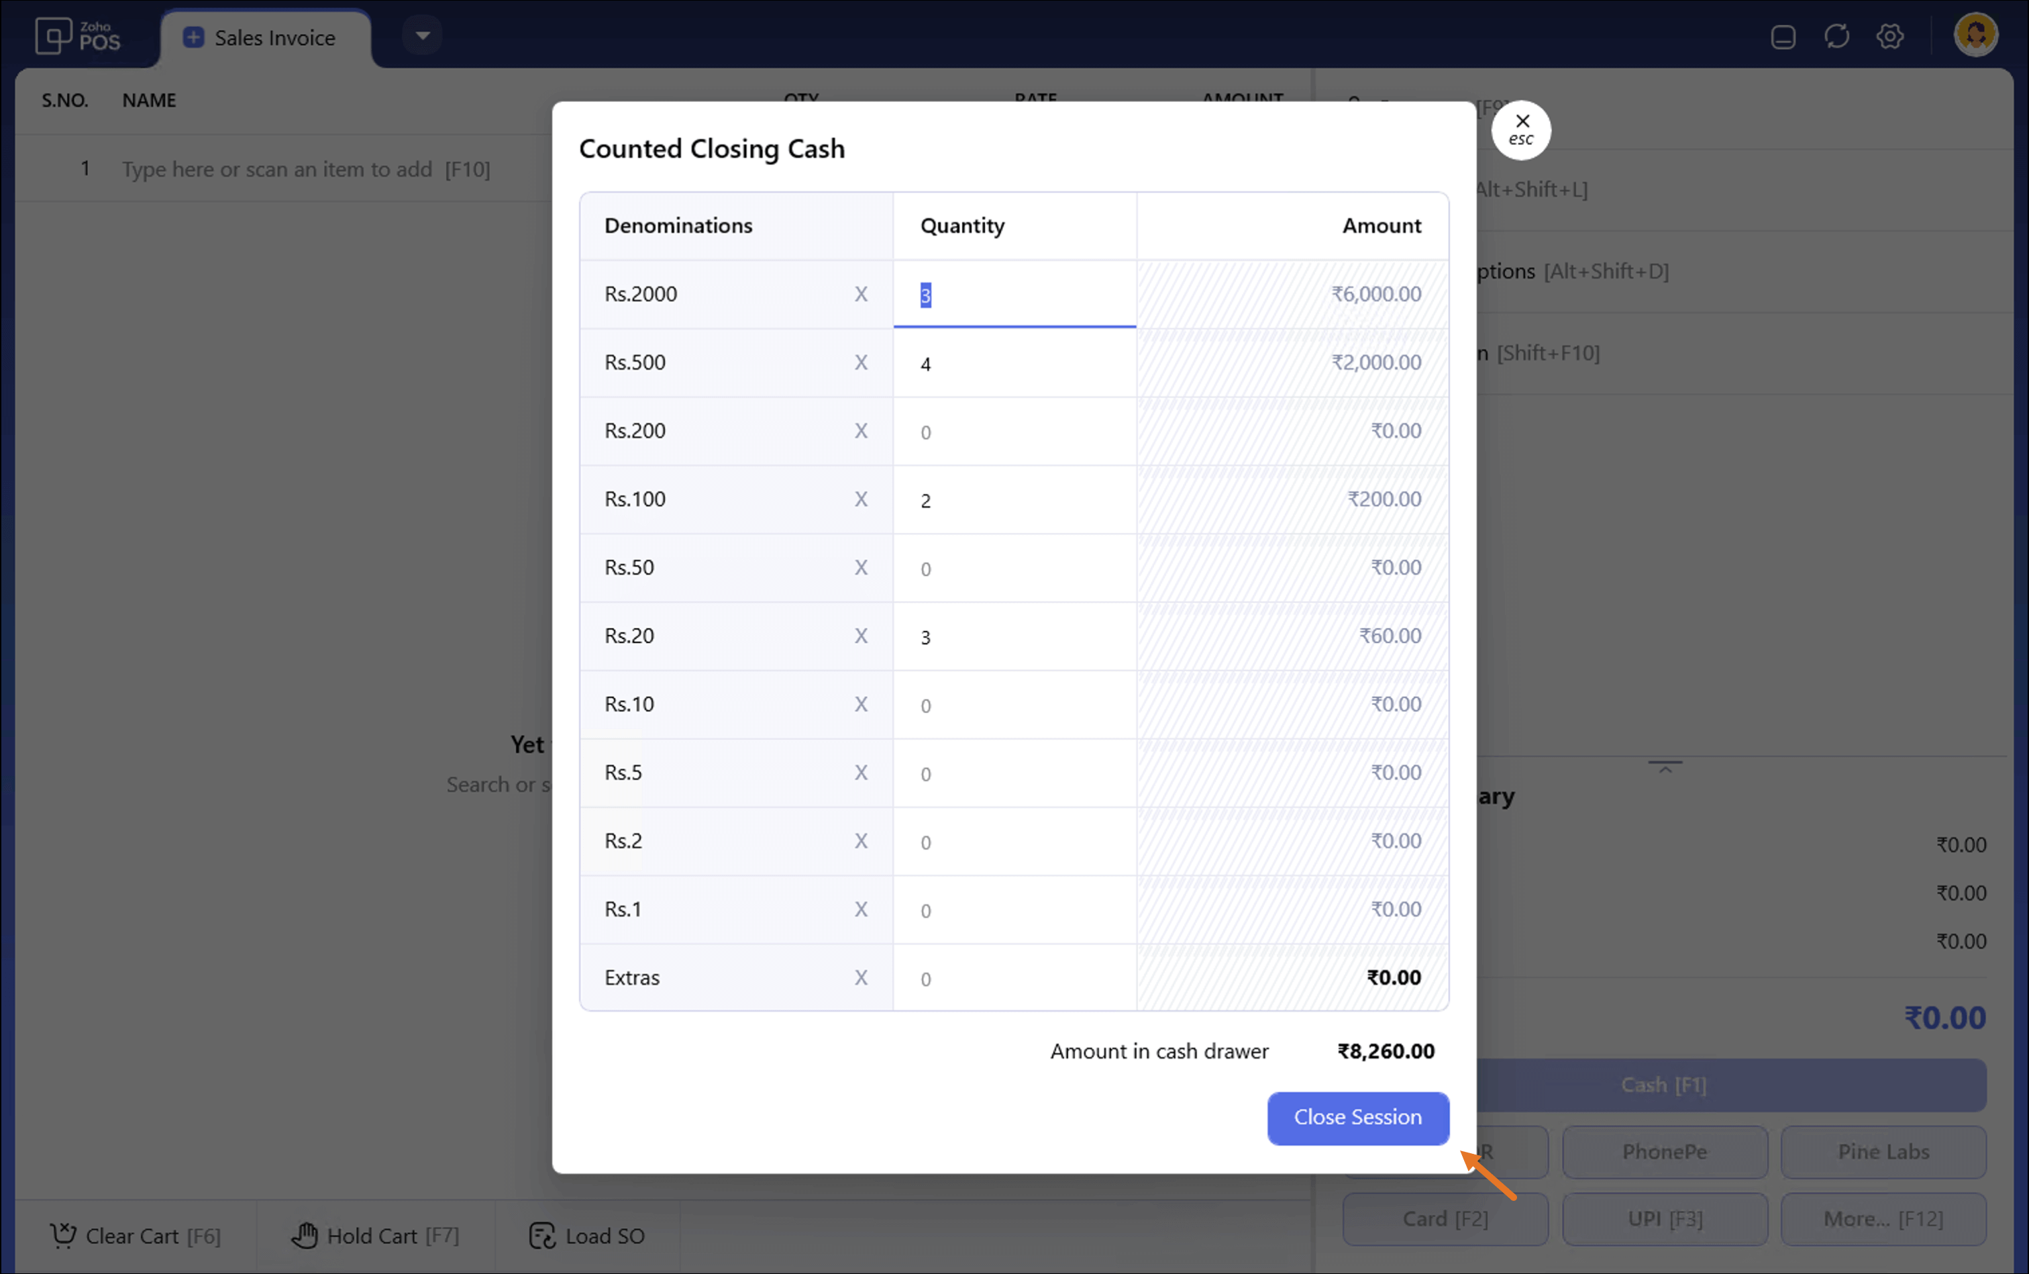Click the register screen icon in header
The width and height of the screenshot is (2029, 1274).
1783,37
